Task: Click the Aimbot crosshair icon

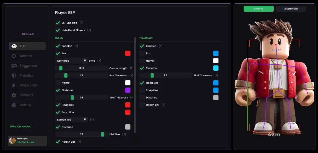Action: (x=14, y=56)
